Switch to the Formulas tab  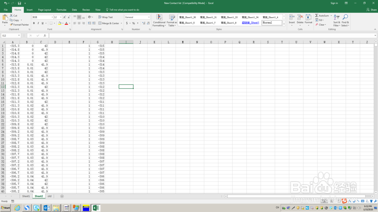click(62, 10)
